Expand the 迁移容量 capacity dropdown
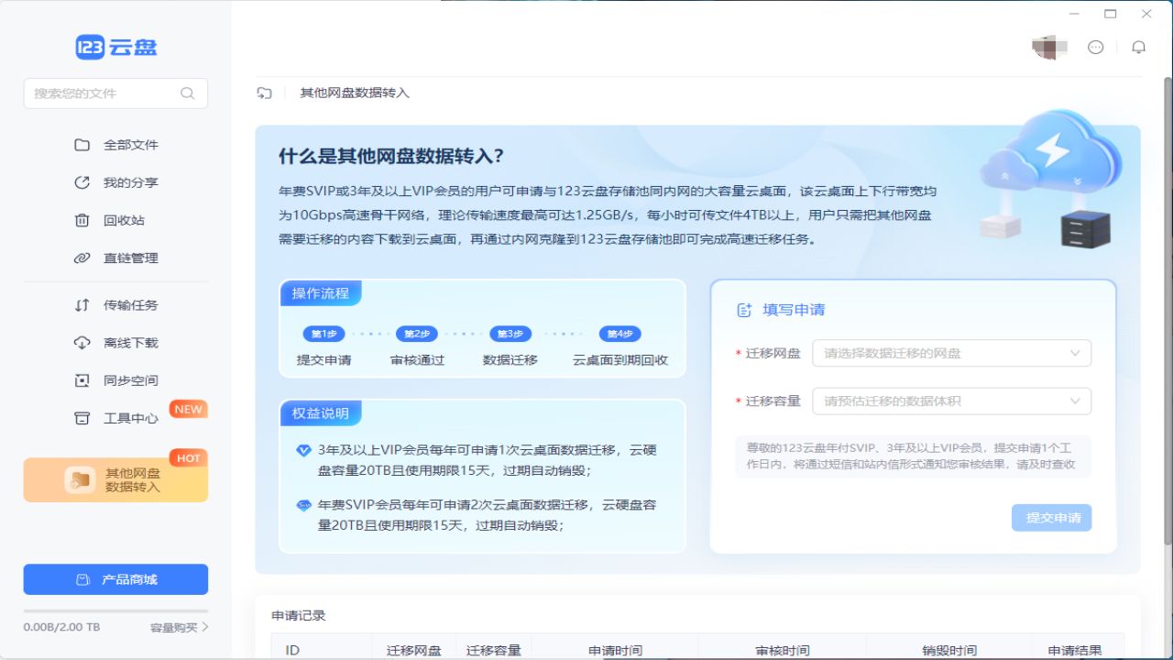1173x660 pixels. pos(951,401)
